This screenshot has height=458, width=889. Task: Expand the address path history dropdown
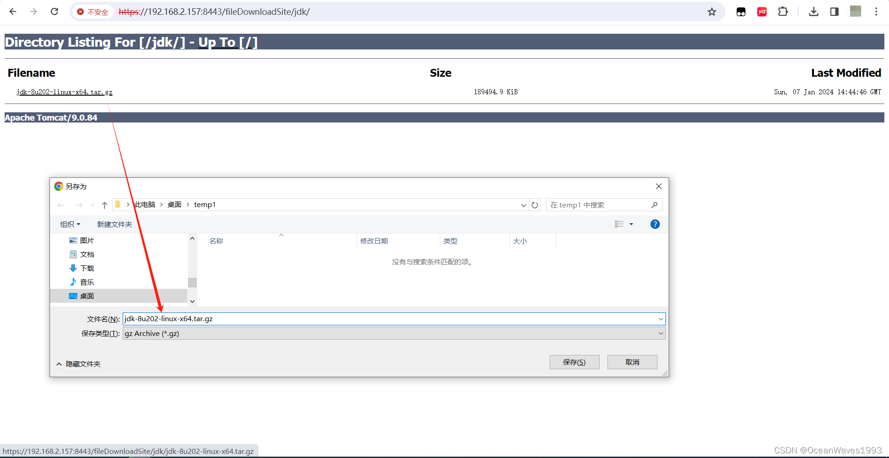(523, 205)
